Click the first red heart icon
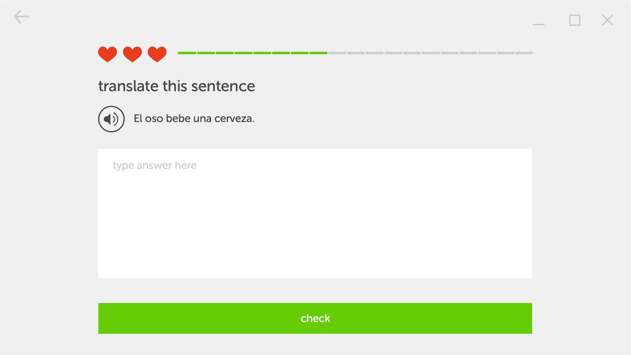Viewport: 631px width, 355px height. coord(107,54)
